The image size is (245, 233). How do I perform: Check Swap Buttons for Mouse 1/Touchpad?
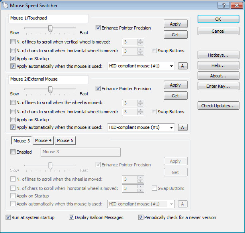pos(154,51)
